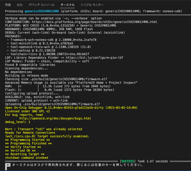Click the Flash usage bar showing 8.4%
The image size is (191, 171).
(28, 90)
